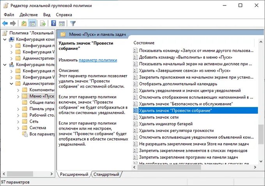The width and height of the screenshot is (265, 186).
Task: Select 'Удалить «Завершение сеанса» из меню «Пуск»'
Action: [185, 70]
